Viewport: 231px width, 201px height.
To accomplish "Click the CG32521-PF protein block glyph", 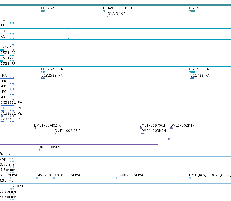I will (x=2, y=122).
